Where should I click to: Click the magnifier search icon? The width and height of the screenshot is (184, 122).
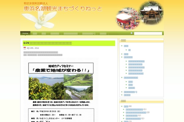(132, 33)
